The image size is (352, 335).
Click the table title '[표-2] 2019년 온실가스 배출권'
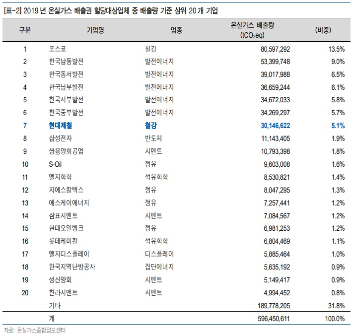[48, 10]
